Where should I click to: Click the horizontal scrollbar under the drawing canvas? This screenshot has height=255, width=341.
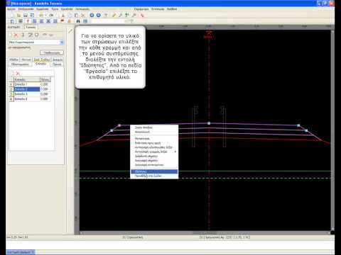click(205, 233)
